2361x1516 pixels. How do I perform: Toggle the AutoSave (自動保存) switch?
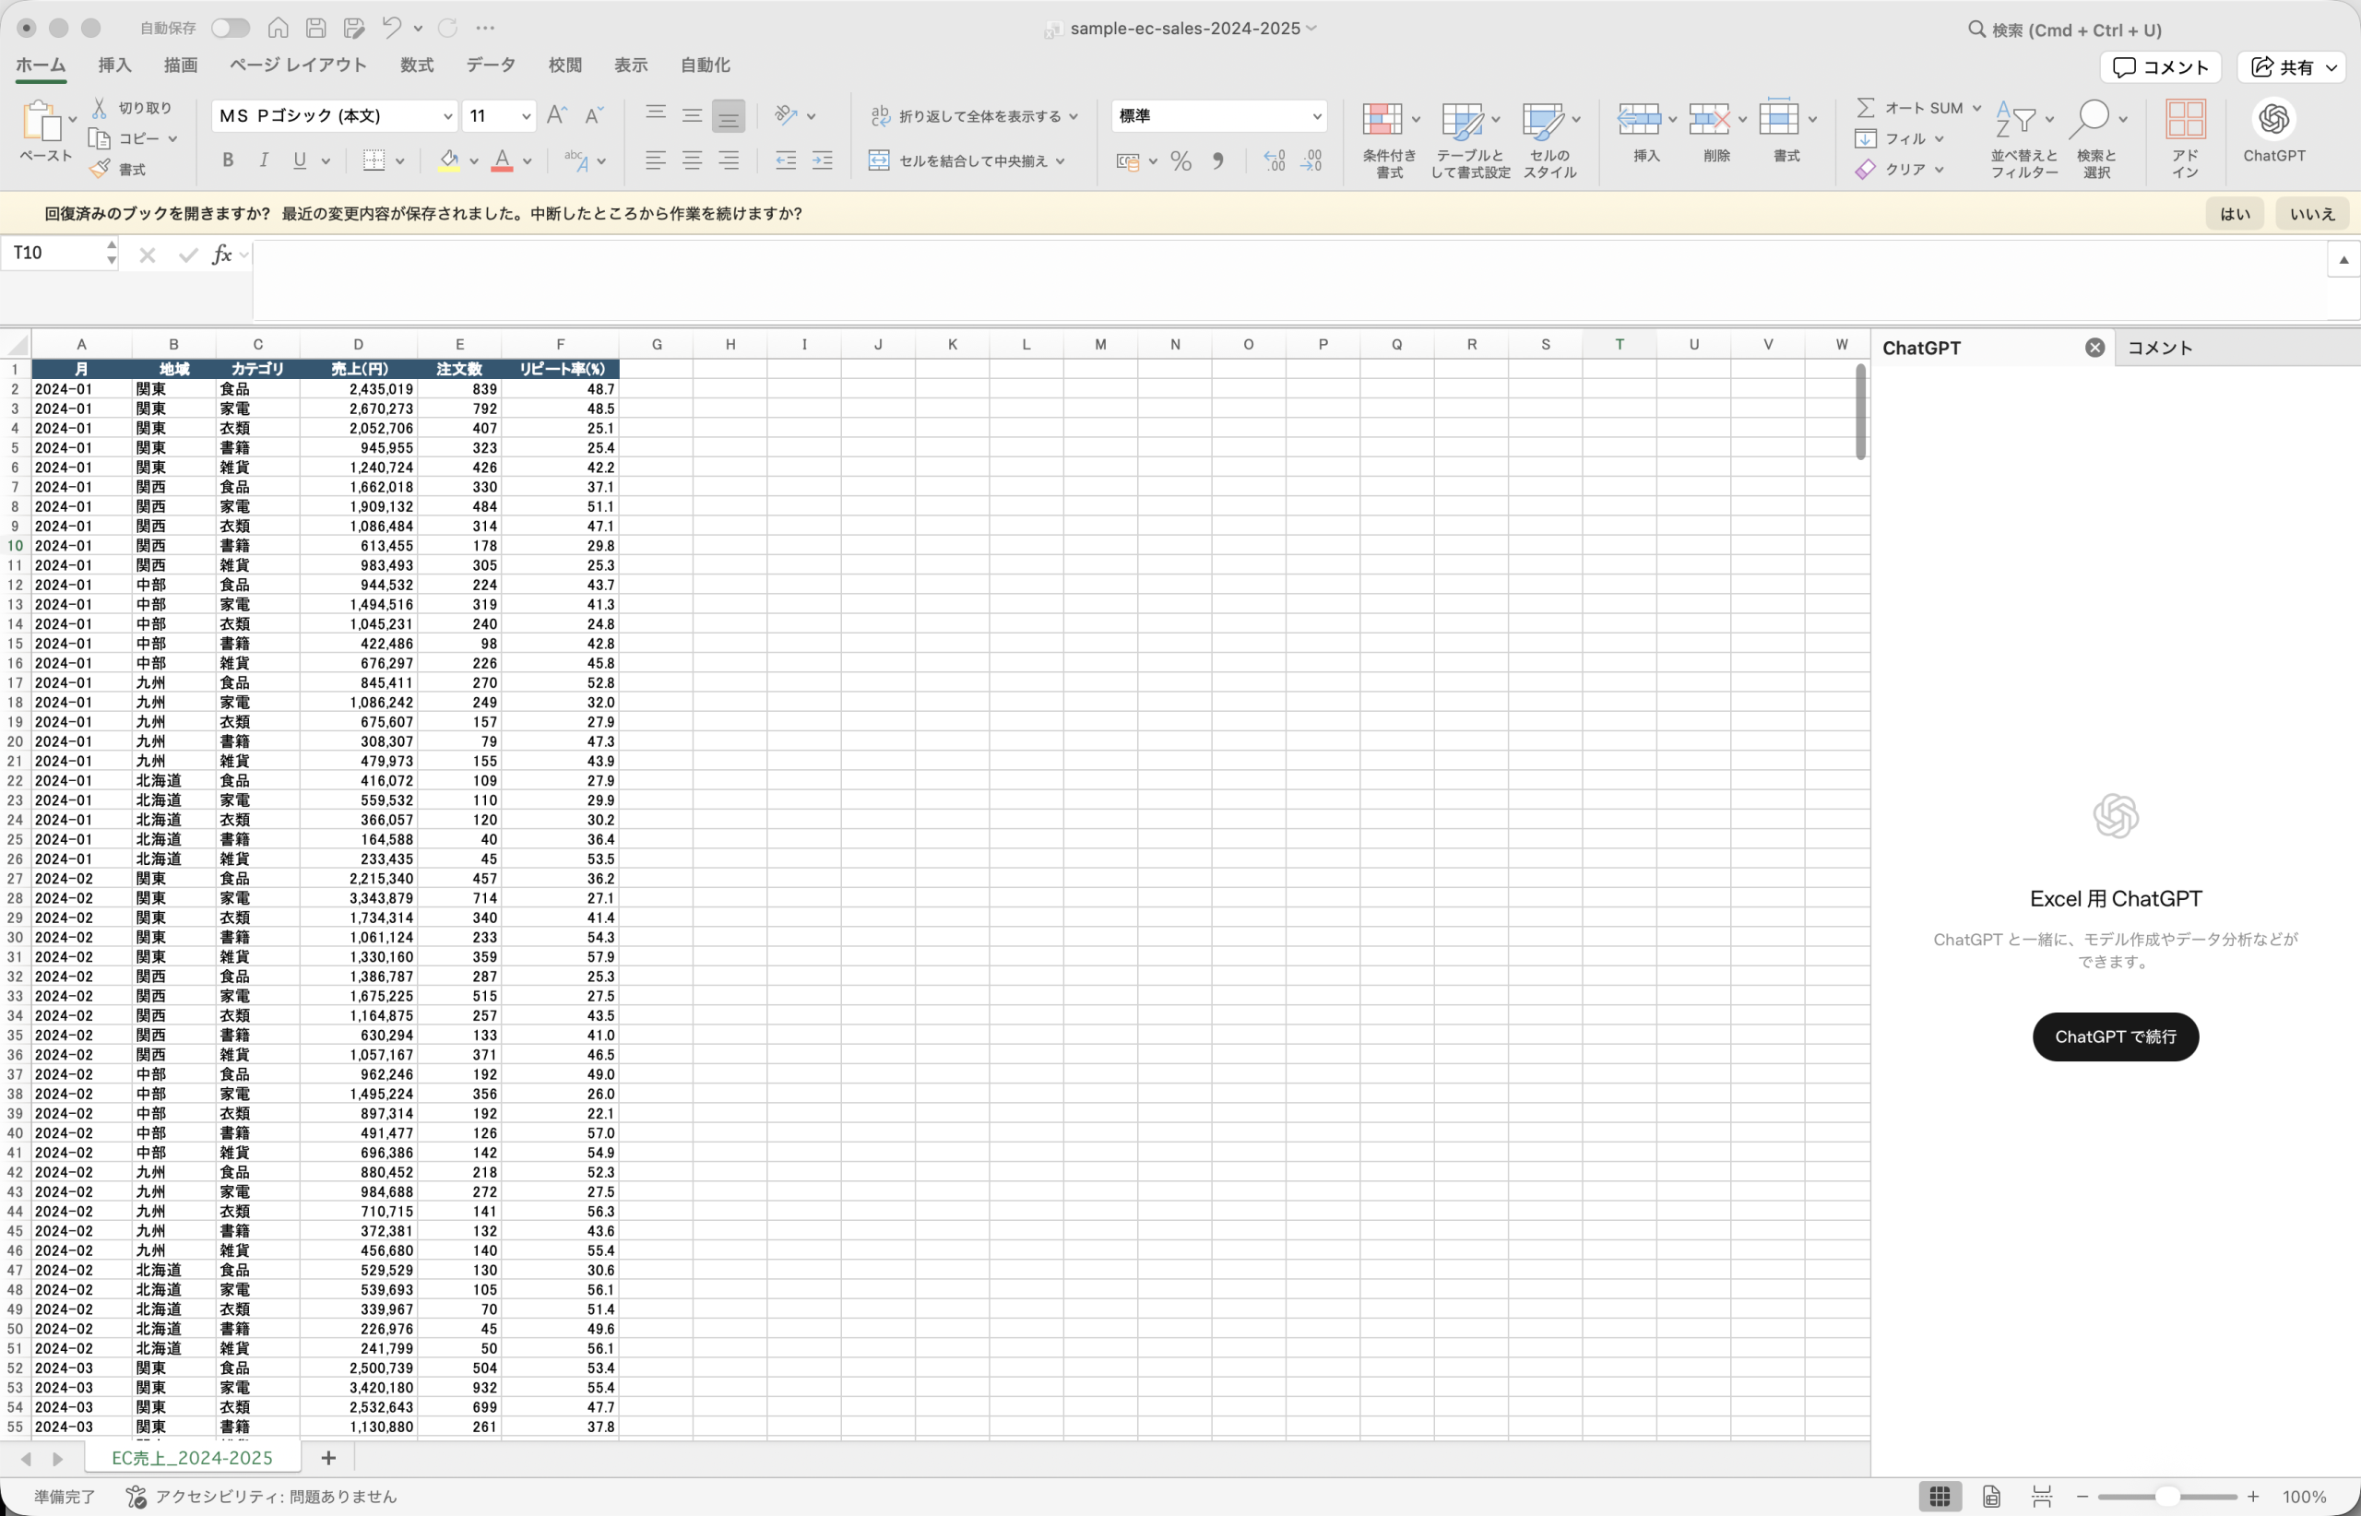(231, 28)
